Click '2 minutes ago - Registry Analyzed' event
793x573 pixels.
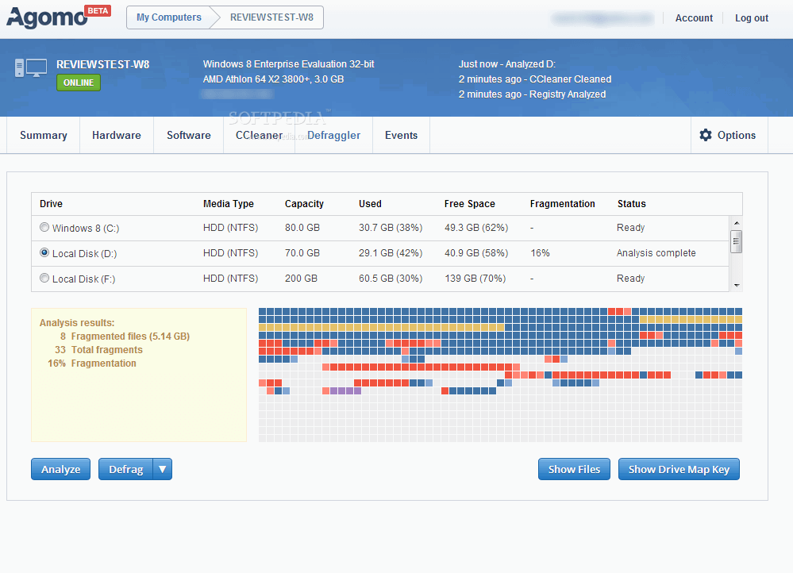tap(532, 94)
